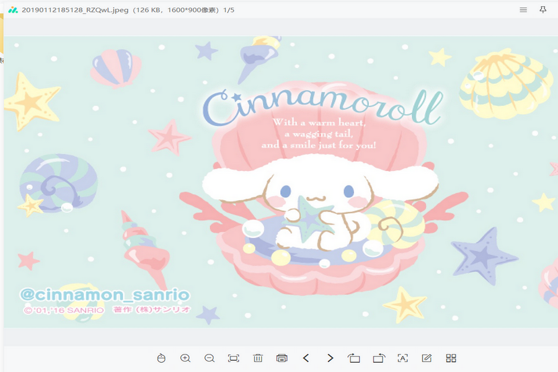Pin the viewer window on top
Screen dimensions: 558x372
coord(543,10)
